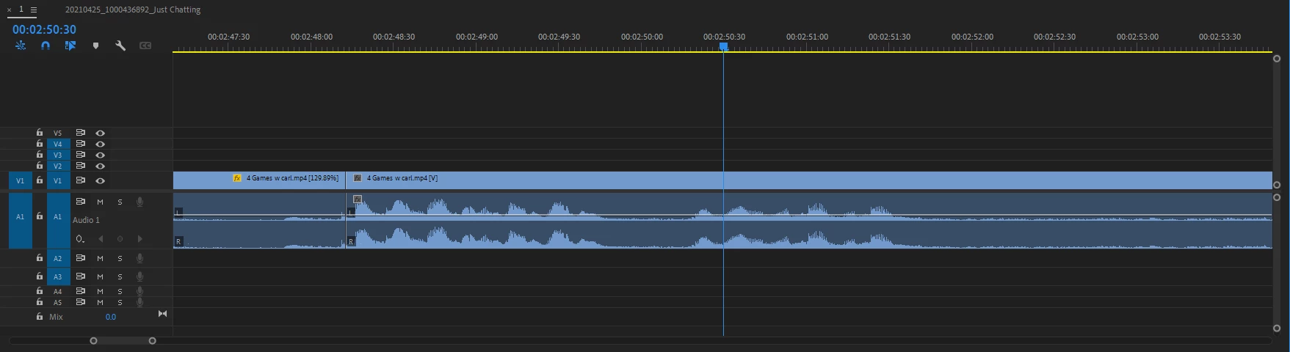
Task: Go to next keyframe on A1
Action: click(139, 239)
